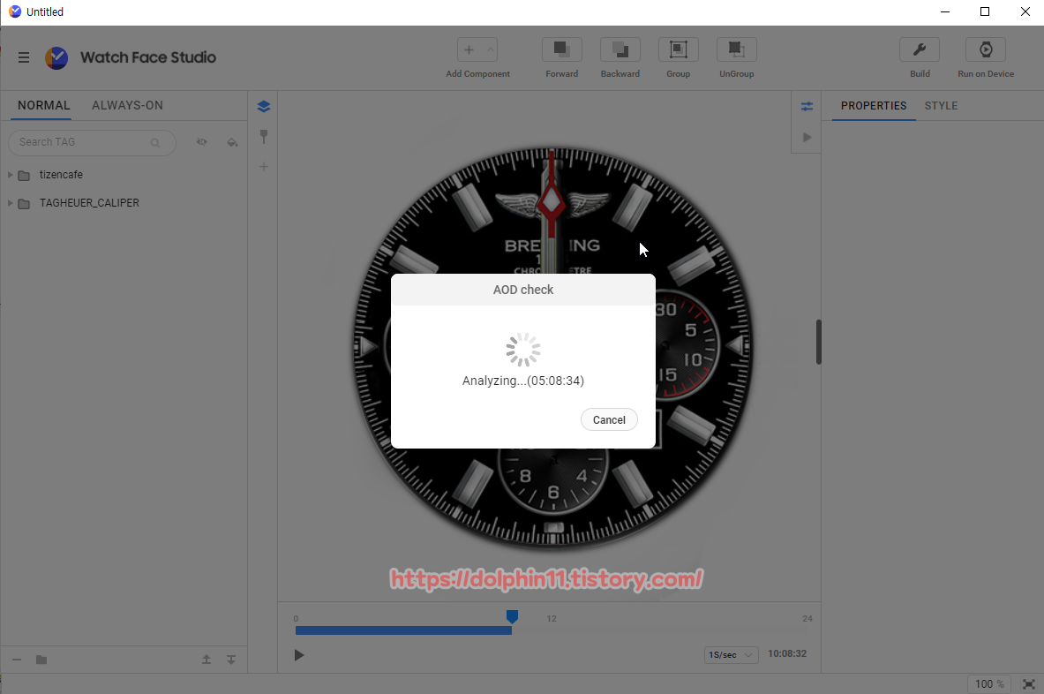Viewport: 1044px width, 694px height.
Task: Click the Group icon
Action: tap(678, 50)
